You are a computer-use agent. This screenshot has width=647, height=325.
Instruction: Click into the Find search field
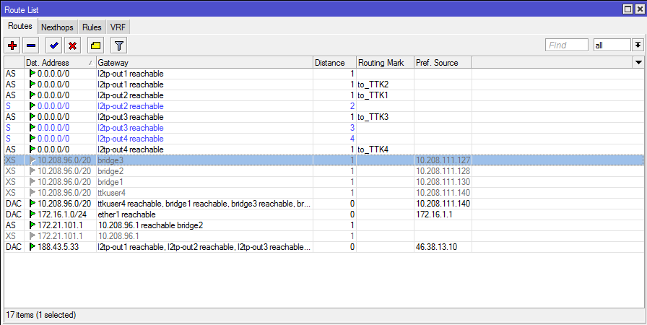coord(566,45)
